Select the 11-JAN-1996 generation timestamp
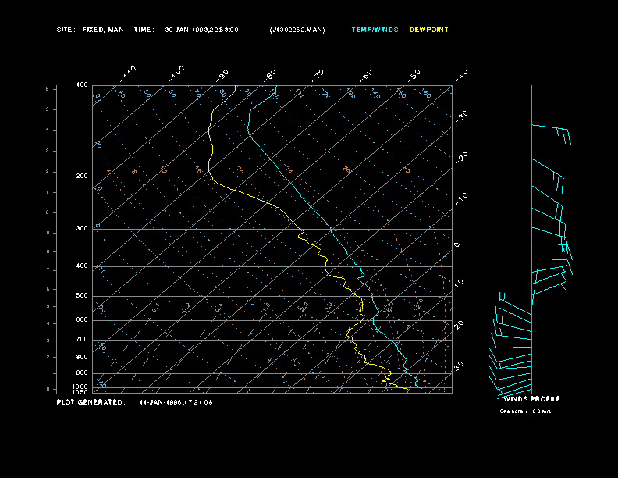 176,402
